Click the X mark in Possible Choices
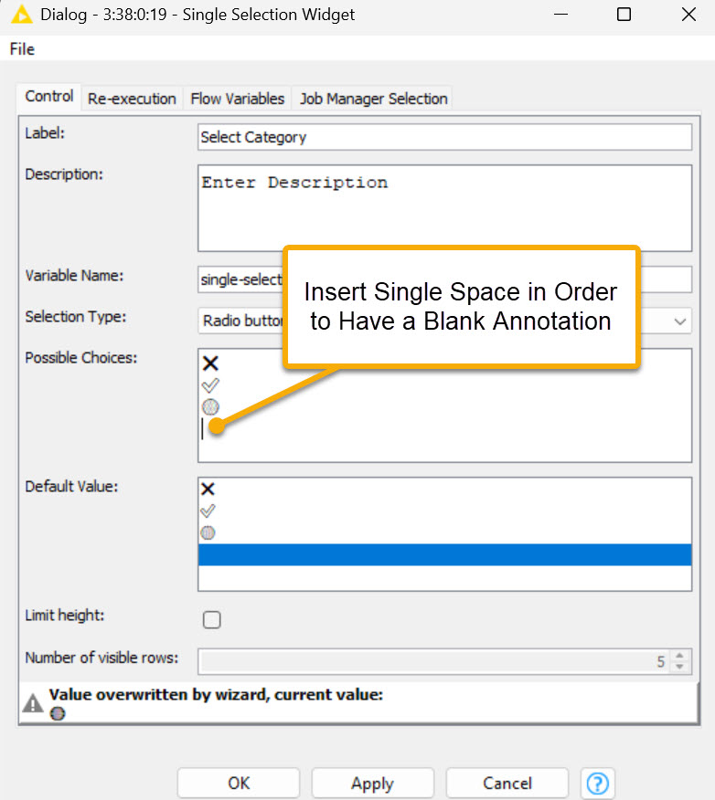Image resolution: width=715 pixels, height=800 pixels. 210,363
